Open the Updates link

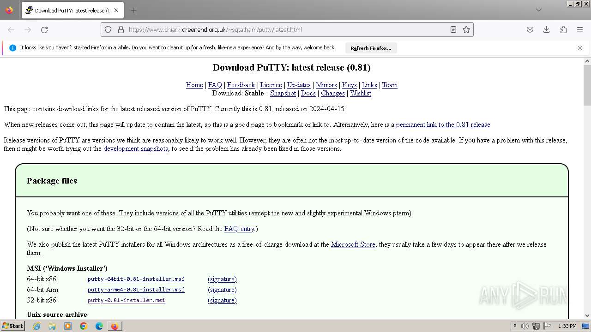coord(299,85)
